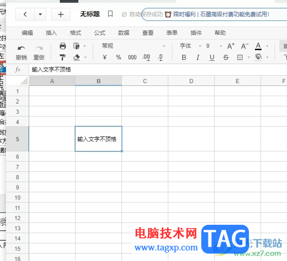Image resolution: width=287 pixels, height=261 pixels.
Task: Open the borders dropdown arrow
Action: point(249,58)
